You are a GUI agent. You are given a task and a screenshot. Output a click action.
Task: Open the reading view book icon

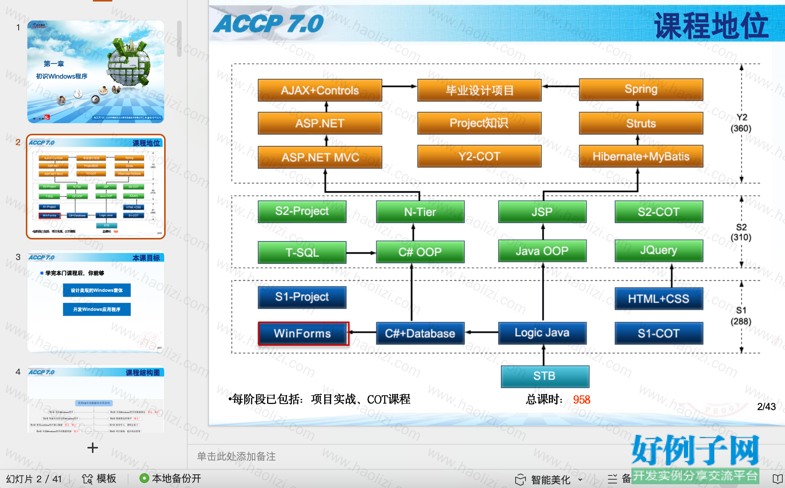(x=777, y=479)
